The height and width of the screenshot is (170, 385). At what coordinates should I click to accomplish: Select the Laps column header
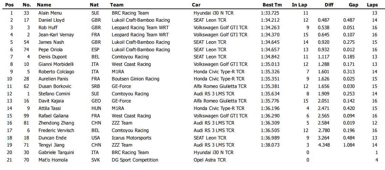click(x=372, y=5)
